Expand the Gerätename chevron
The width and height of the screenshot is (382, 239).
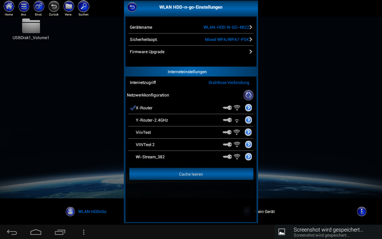251,27
